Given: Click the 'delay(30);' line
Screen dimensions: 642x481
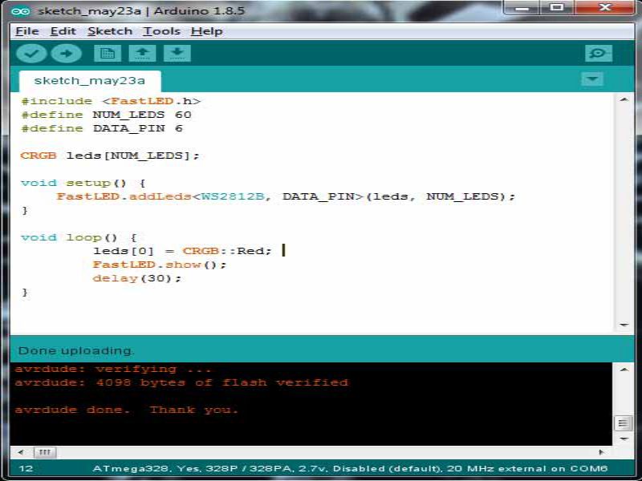Looking at the screenshot, I should pyautogui.click(x=137, y=278).
